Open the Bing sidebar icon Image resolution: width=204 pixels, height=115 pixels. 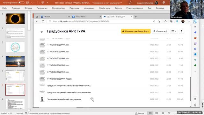click(x=195, y=21)
